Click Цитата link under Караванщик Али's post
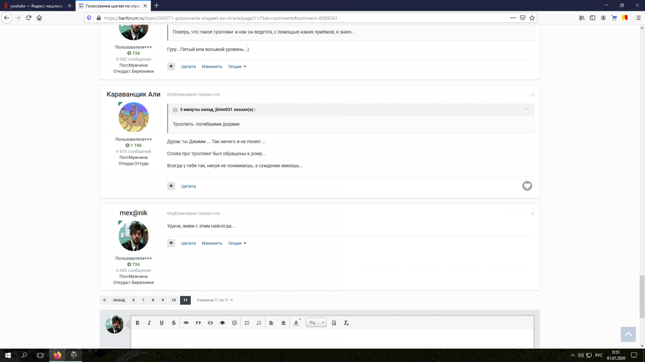The height and width of the screenshot is (362, 645). point(188,186)
